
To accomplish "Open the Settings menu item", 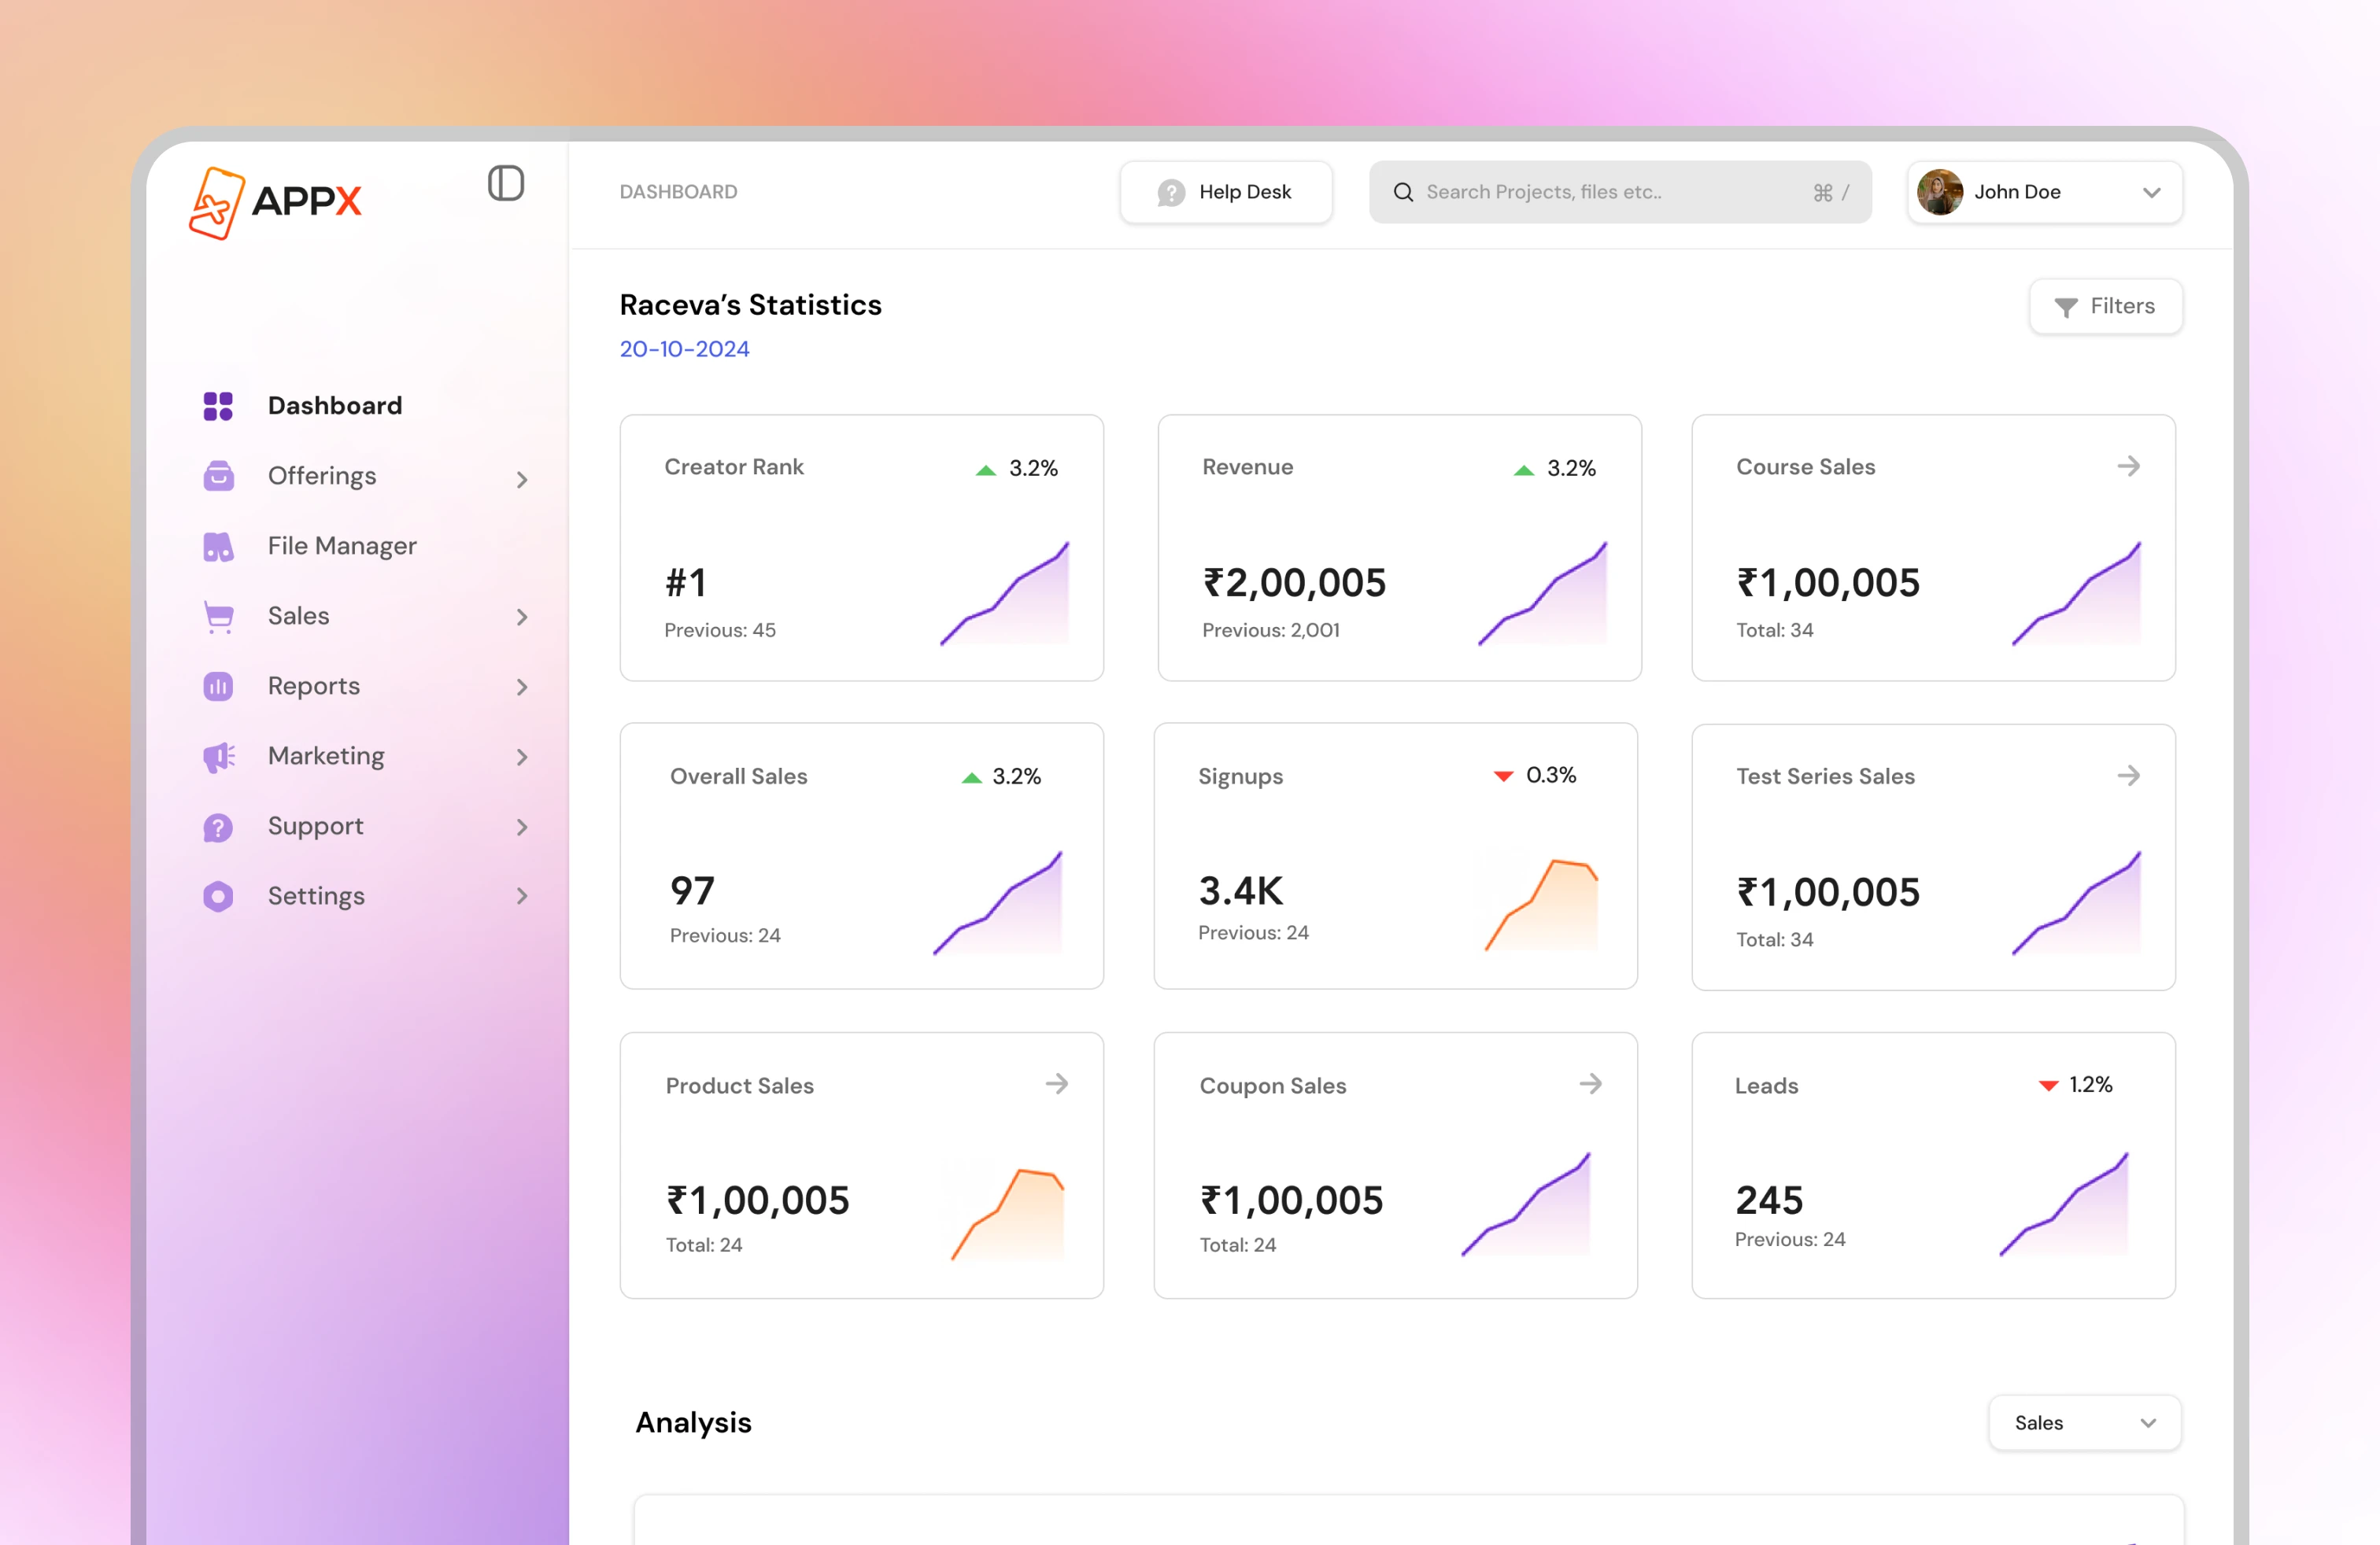I will (316, 895).
